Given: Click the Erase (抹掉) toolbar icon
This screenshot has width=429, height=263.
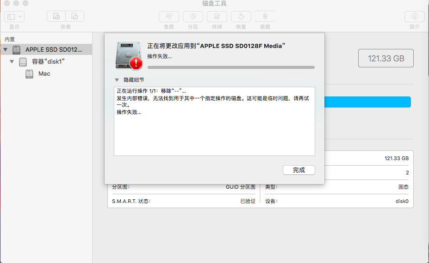Looking at the screenshot, I should [x=217, y=17].
